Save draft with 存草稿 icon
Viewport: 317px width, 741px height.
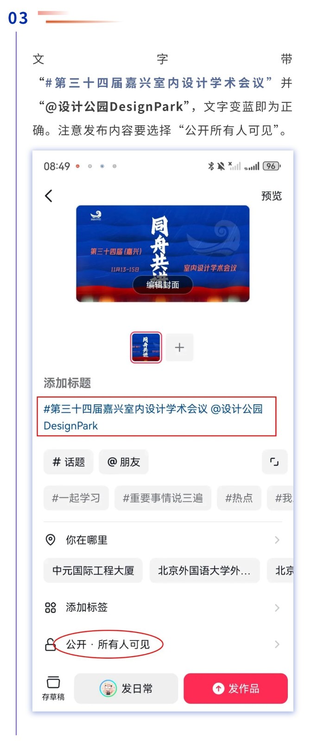53,688
